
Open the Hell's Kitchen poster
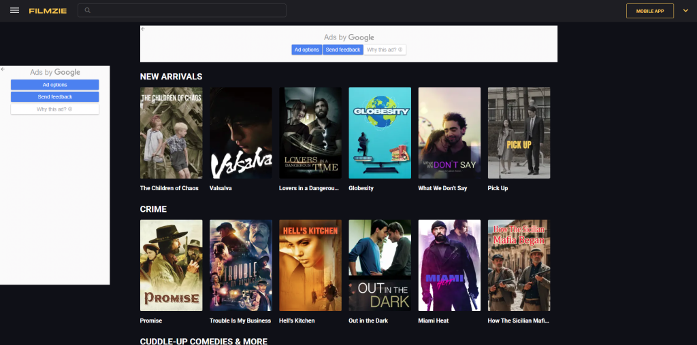tap(310, 265)
